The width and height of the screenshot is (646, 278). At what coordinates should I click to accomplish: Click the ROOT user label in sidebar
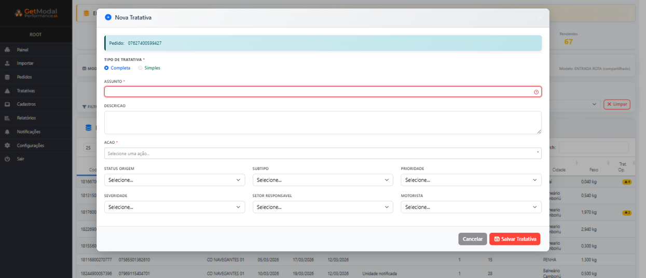point(36,35)
